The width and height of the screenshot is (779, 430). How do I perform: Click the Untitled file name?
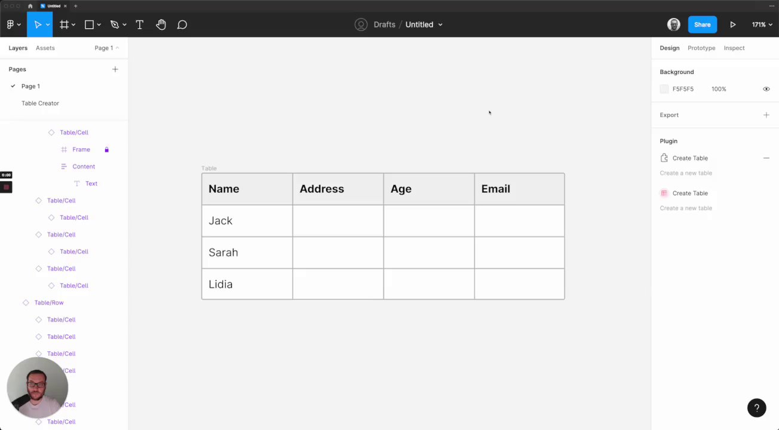tap(419, 24)
